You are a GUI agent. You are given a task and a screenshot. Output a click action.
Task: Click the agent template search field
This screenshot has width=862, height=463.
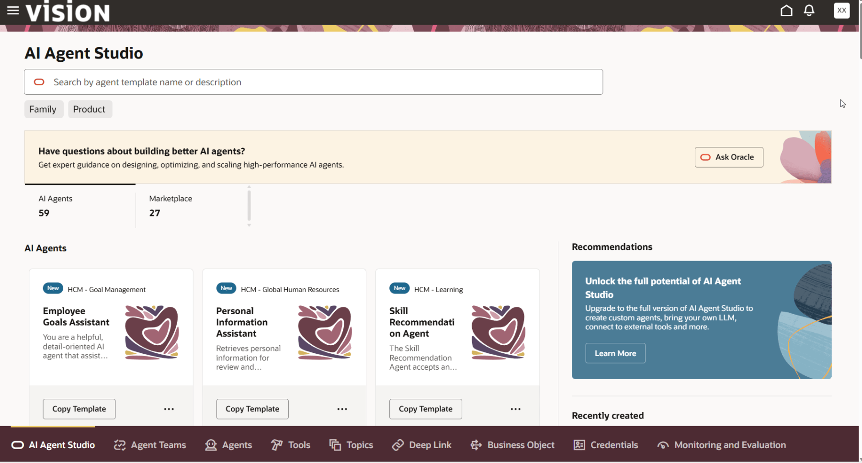(x=313, y=82)
